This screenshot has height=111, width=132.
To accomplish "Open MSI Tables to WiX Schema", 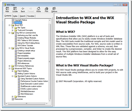I will (28, 40).
